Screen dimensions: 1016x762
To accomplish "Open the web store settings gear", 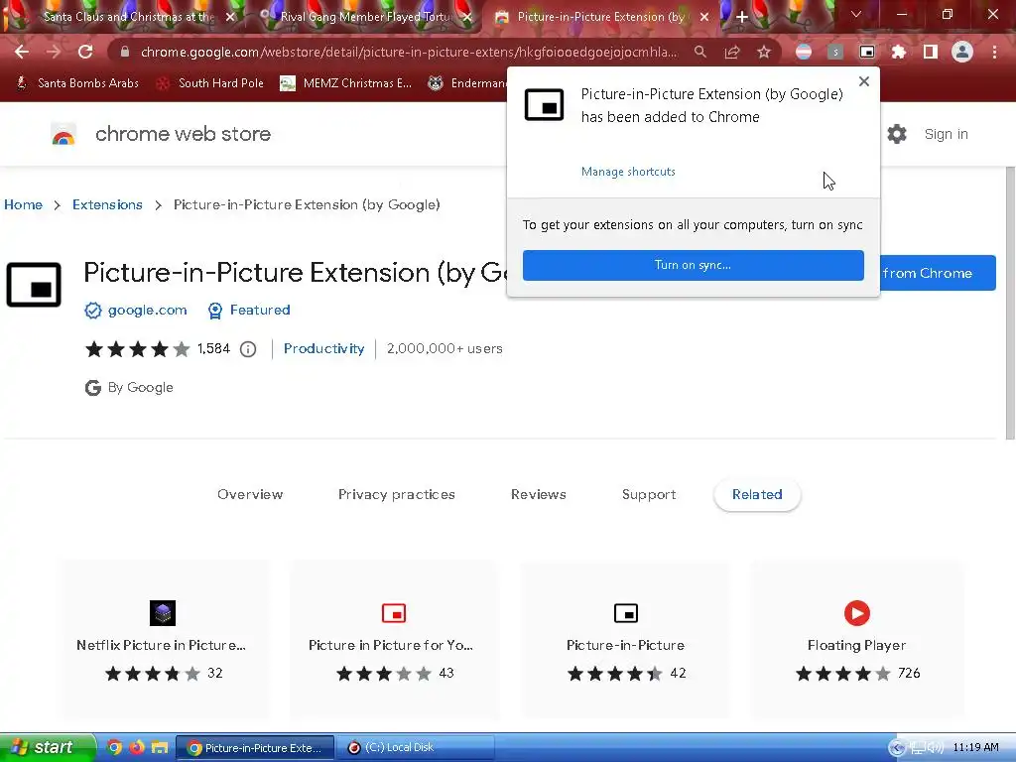I will point(897,134).
